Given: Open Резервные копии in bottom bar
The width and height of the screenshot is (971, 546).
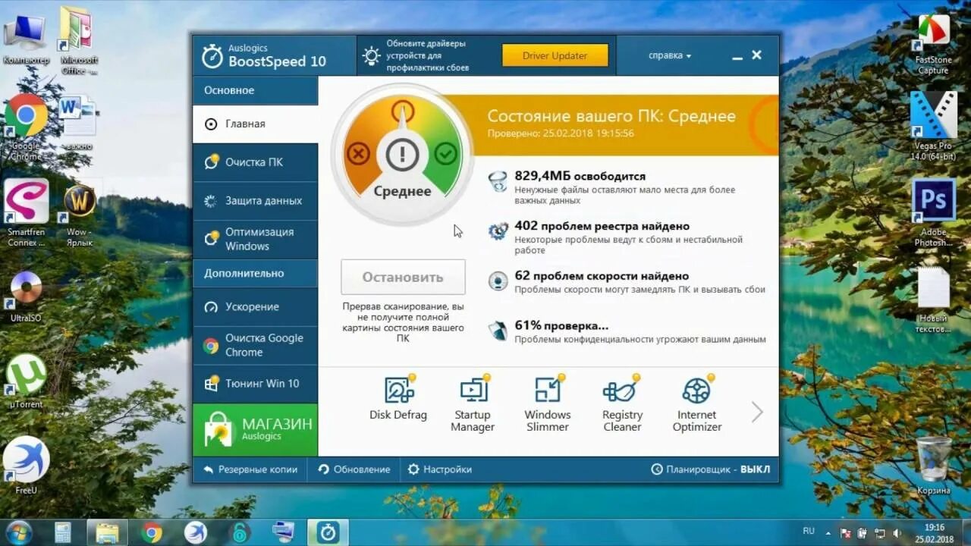Looking at the screenshot, I should pyautogui.click(x=250, y=469).
